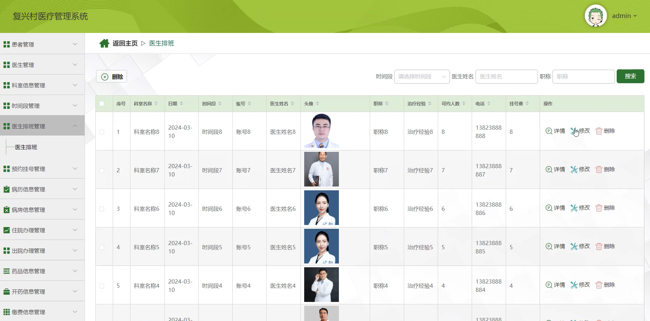Check the box for row 5 科室名称4
This screenshot has height=321, width=650.
coord(102,286)
